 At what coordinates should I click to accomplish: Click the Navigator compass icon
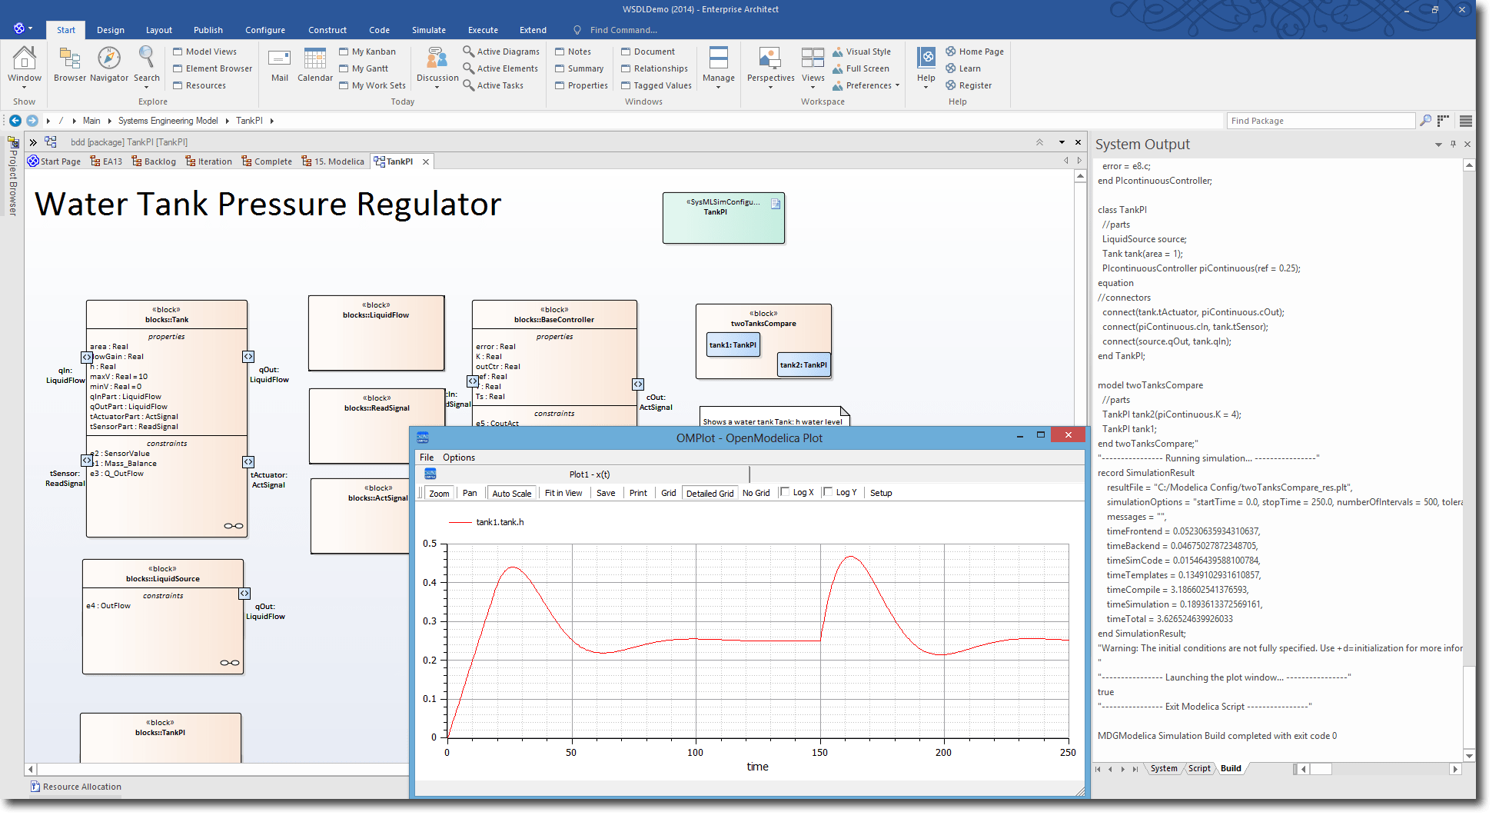[109, 58]
